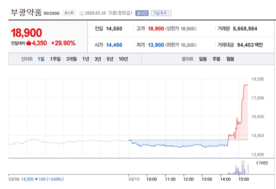Click the 거래량 value 5,668,984

tap(245, 28)
